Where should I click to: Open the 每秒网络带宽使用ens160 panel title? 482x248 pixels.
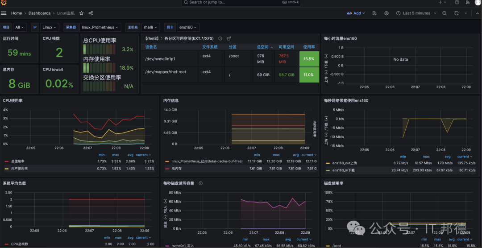coord(346,100)
